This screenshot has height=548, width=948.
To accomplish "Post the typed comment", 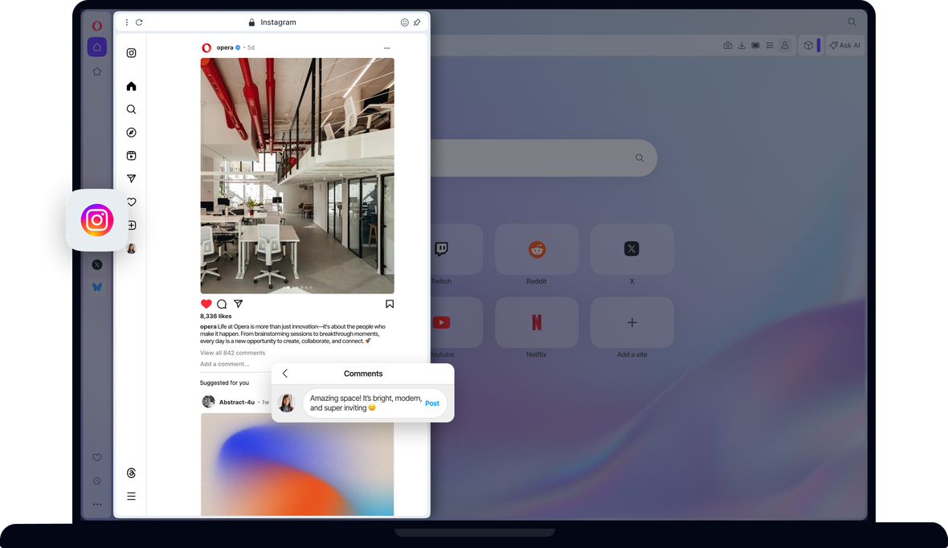I will pyautogui.click(x=432, y=403).
